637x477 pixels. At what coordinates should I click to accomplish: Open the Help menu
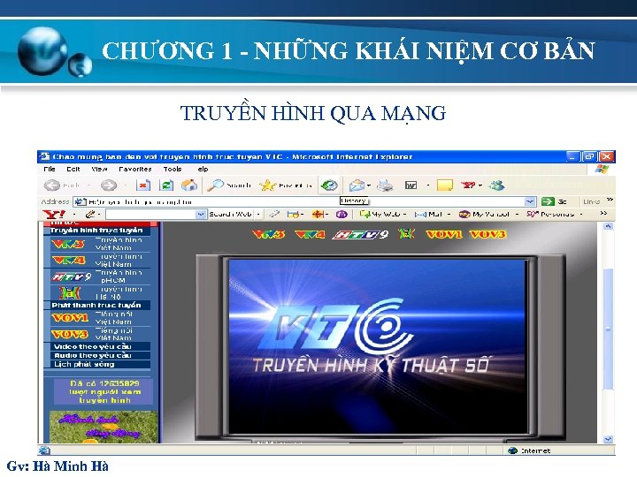[x=203, y=169]
